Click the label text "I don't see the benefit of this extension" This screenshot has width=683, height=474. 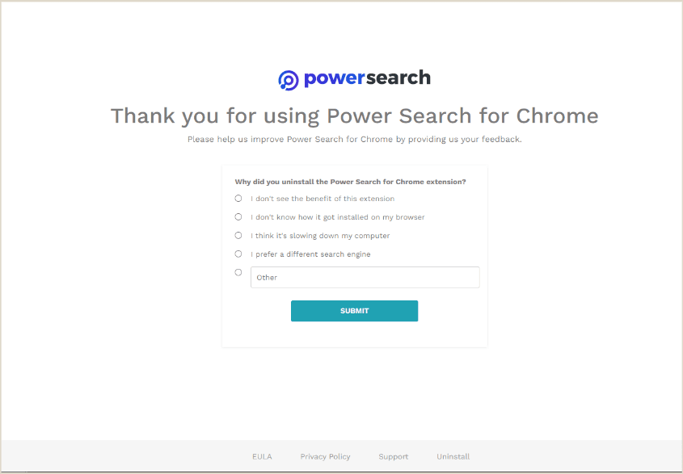pyautogui.click(x=323, y=199)
